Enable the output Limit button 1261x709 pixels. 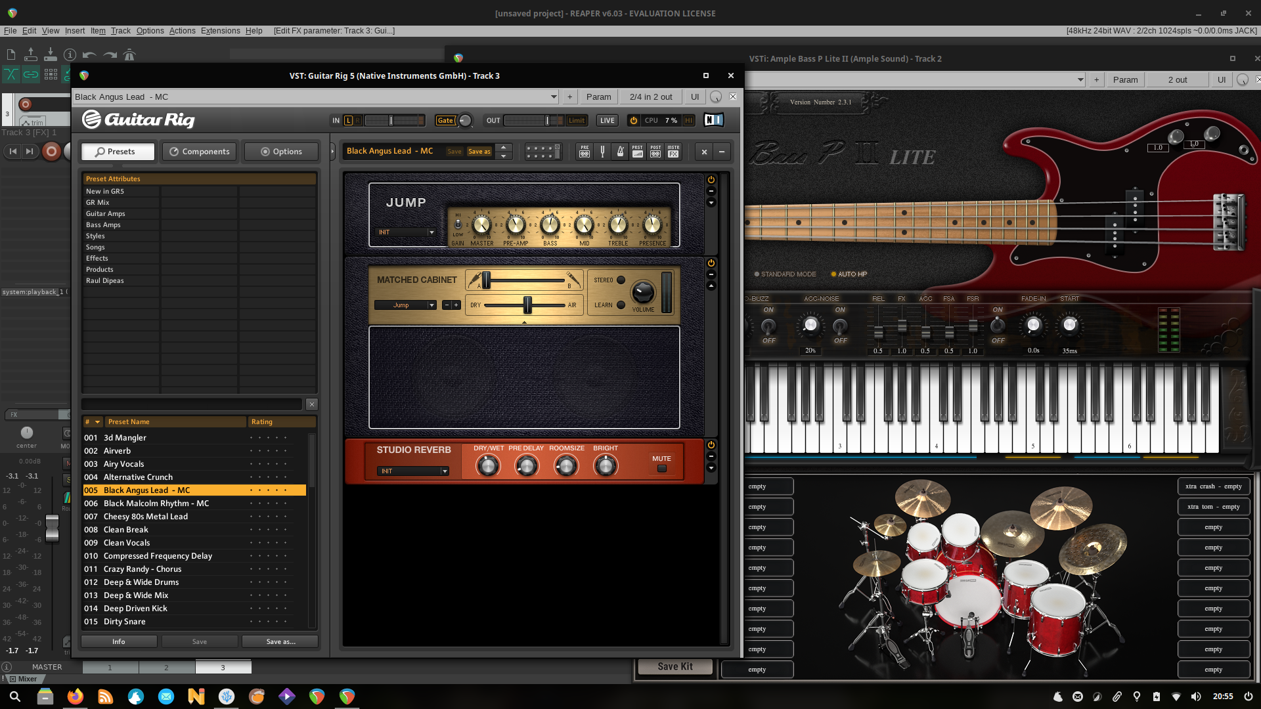pos(577,120)
